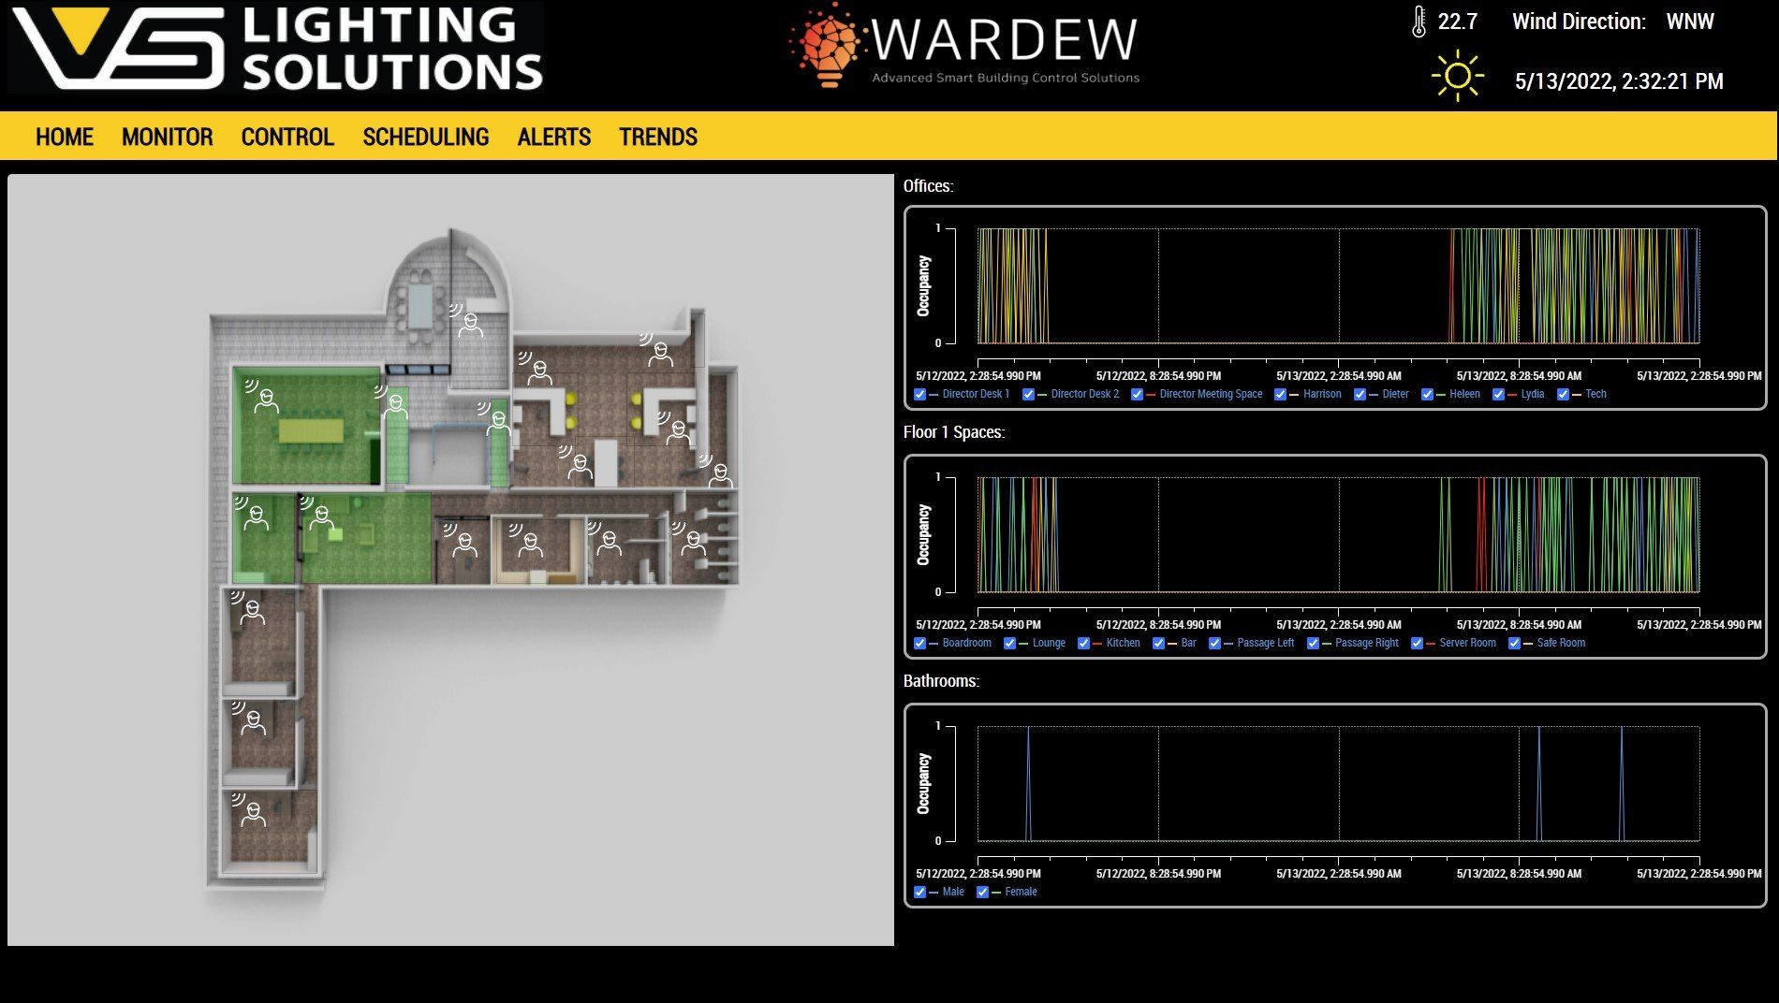Click occupancy sensor in bottom-most left wing room
This screenshot has height=1003, width=1779.
click(252, 812)
